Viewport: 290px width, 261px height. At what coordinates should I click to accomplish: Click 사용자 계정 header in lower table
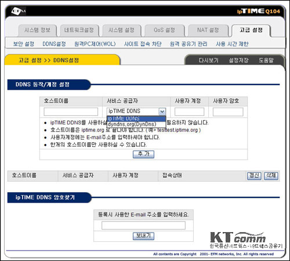coord(125,175)
